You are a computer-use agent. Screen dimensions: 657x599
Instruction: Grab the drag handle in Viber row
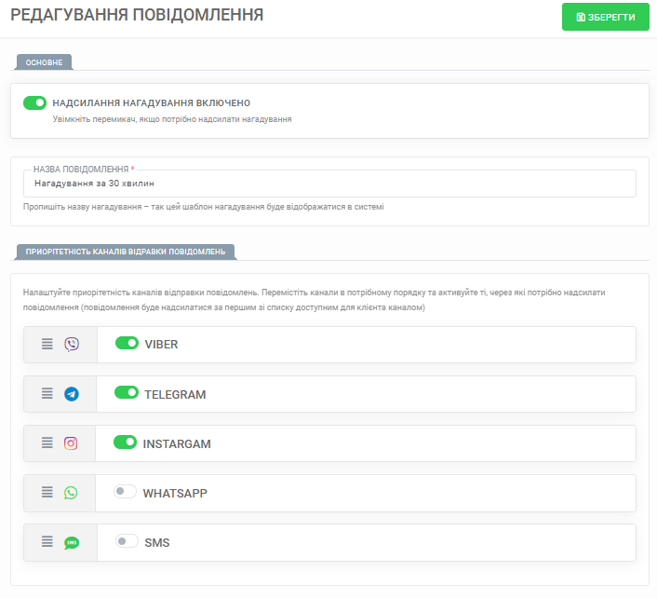point(47,345)
